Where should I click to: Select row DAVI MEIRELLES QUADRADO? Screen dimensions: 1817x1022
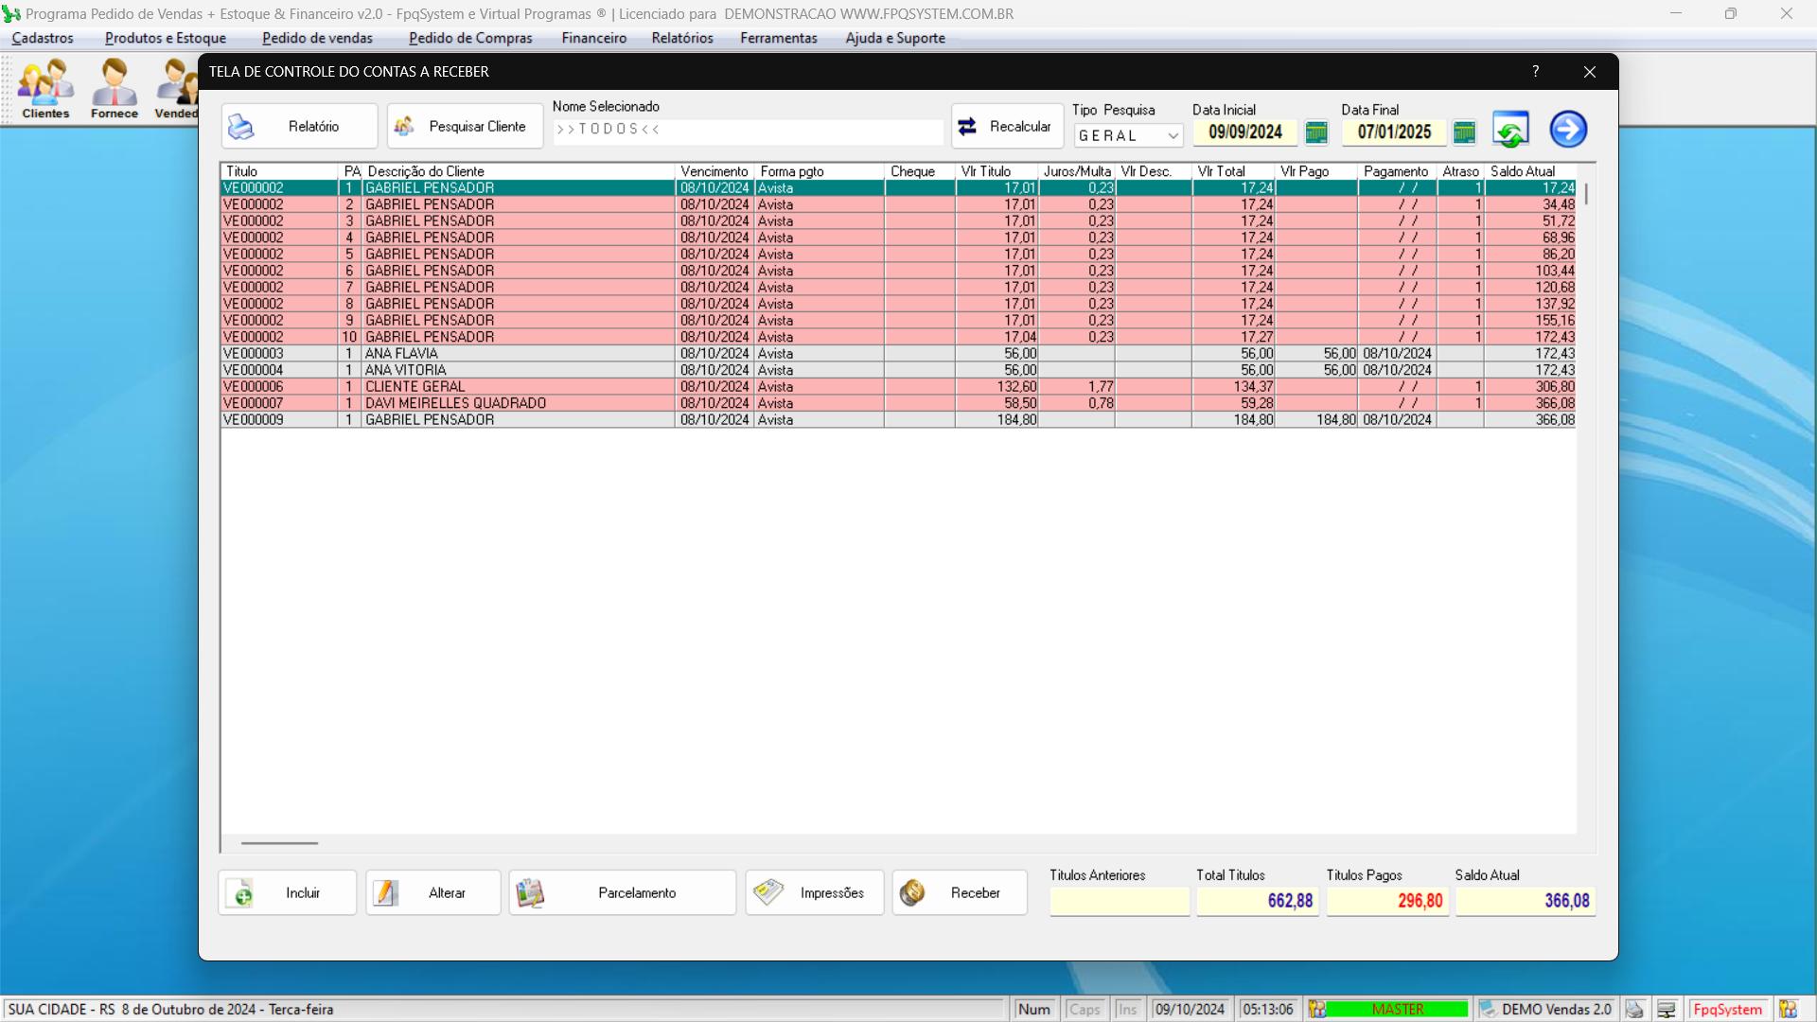[x=898, y=403]
